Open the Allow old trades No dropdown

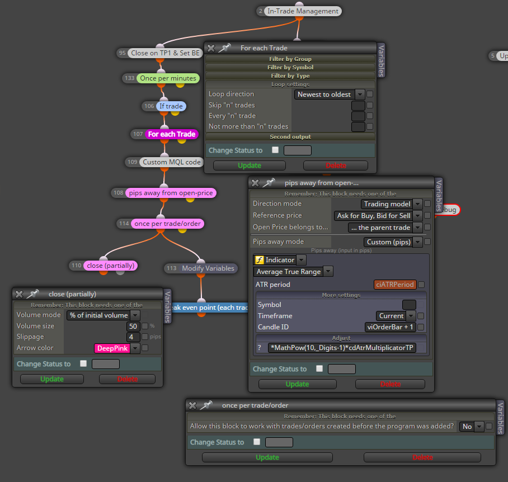tap(472, 427)
